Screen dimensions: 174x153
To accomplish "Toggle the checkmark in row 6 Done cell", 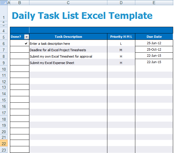I will 26,44.
